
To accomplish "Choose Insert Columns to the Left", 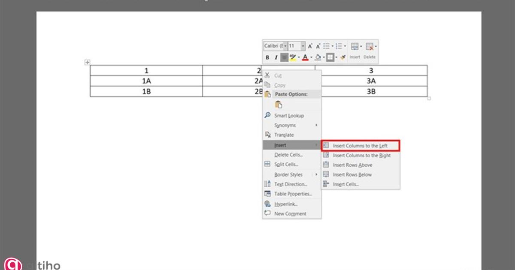I will (360, 146).
